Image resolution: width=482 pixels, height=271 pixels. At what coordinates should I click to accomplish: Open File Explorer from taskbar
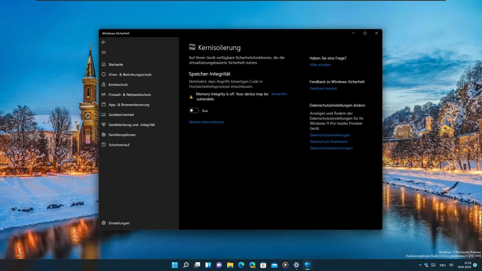coord(230,265)
